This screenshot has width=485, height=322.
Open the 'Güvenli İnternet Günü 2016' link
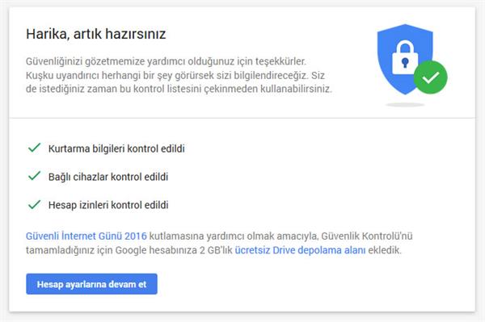tap(86, 236)
